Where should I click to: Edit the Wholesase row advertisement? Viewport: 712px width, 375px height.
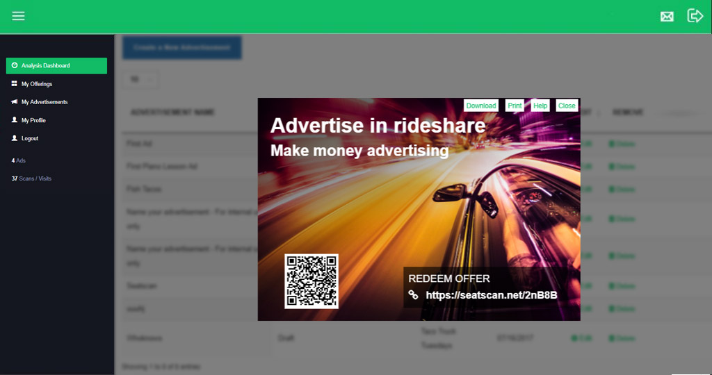tap(582, 338)
